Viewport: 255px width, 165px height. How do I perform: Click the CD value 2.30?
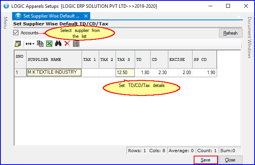coord(159,73)
